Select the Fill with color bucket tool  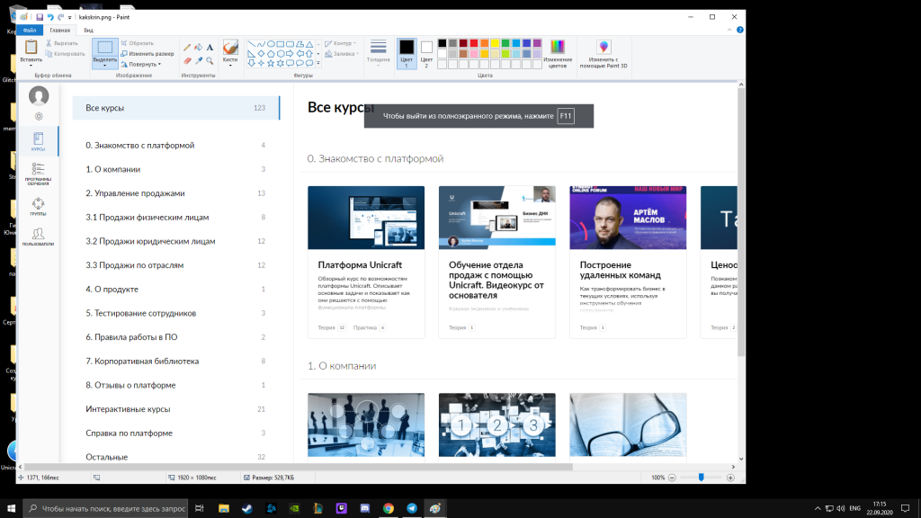(199, 48)
